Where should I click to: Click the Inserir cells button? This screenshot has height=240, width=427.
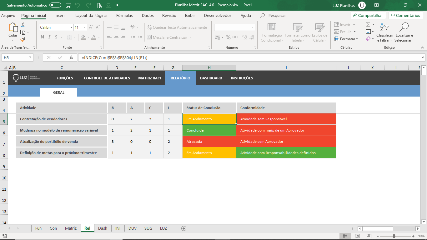click(x=342, y=25)
